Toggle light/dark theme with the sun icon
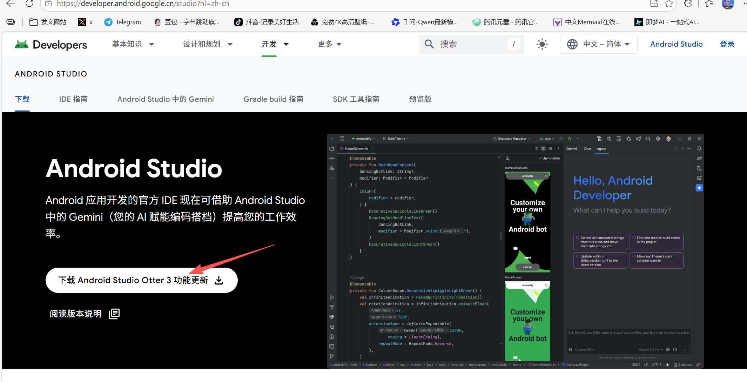The width and height of the screenshot is (747, 382). click(x=541, y=44)
